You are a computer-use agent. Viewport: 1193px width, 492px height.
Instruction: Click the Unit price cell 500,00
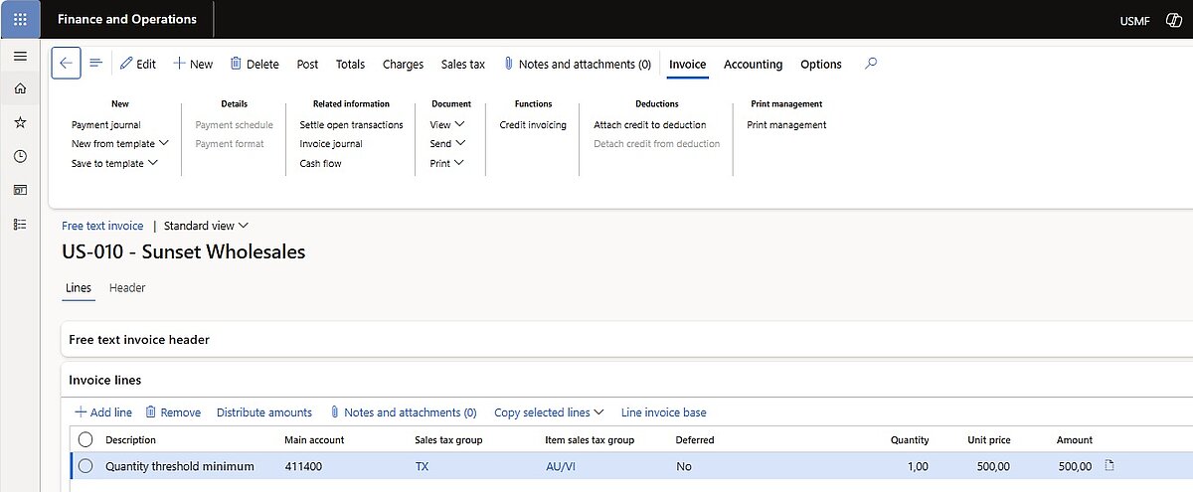coord(994,466)
